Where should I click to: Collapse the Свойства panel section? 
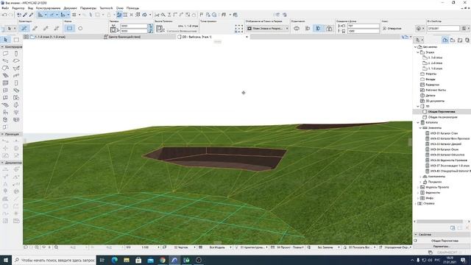tap(416, 234)
